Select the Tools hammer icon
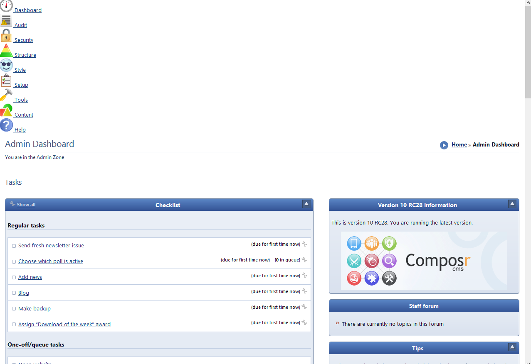Image resolution: width=531 pixels, height=364 pixels. [6, 95]
